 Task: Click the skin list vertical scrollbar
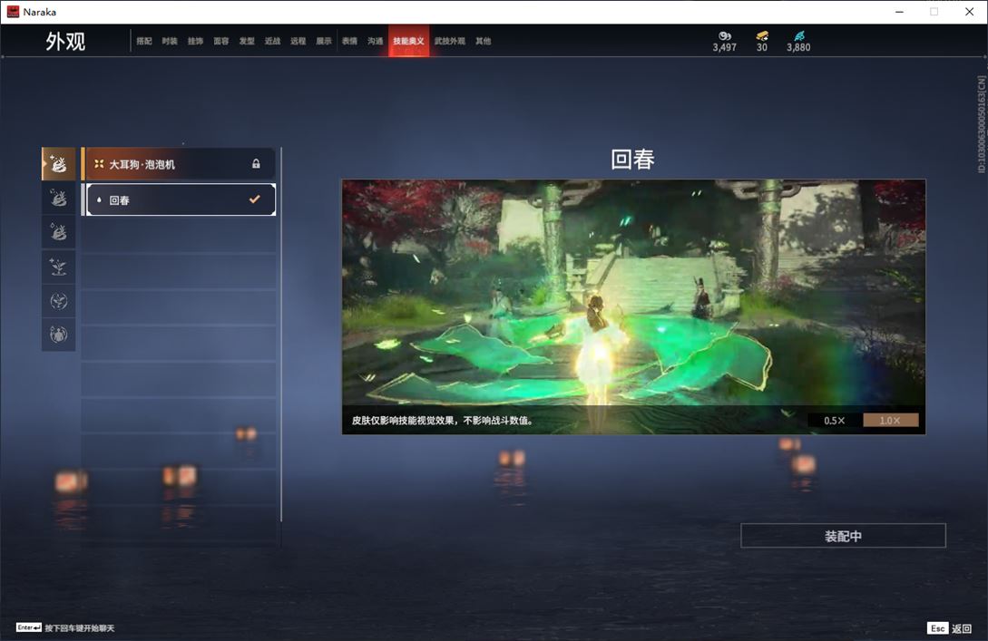(281, 334)
